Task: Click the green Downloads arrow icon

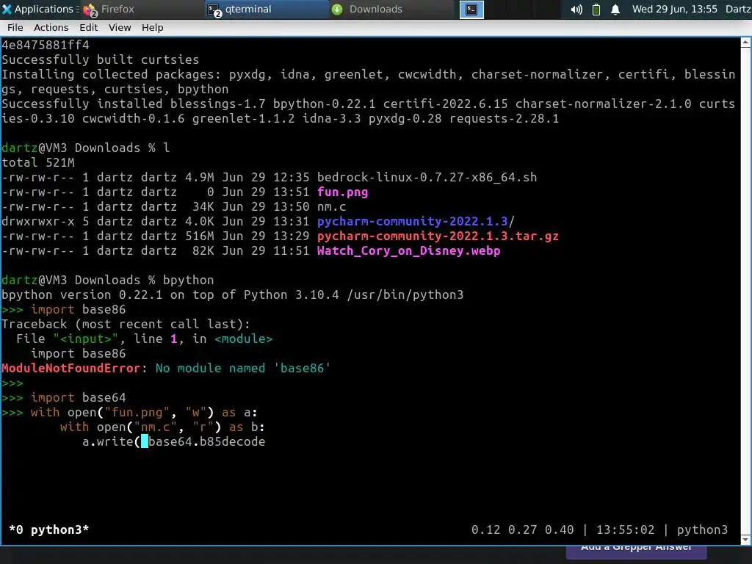Action: (337, 10)
